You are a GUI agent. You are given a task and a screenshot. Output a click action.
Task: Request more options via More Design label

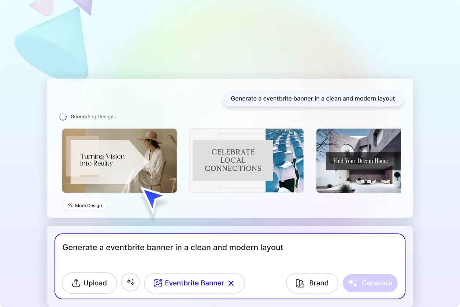[88, 206]
